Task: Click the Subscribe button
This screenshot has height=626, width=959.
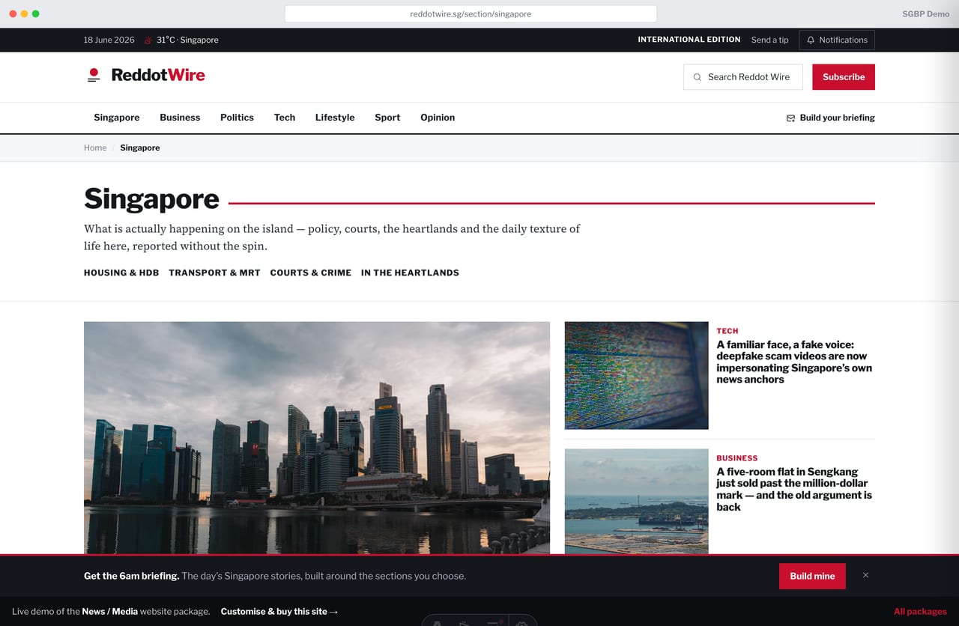Action: (x=844, y=77)
